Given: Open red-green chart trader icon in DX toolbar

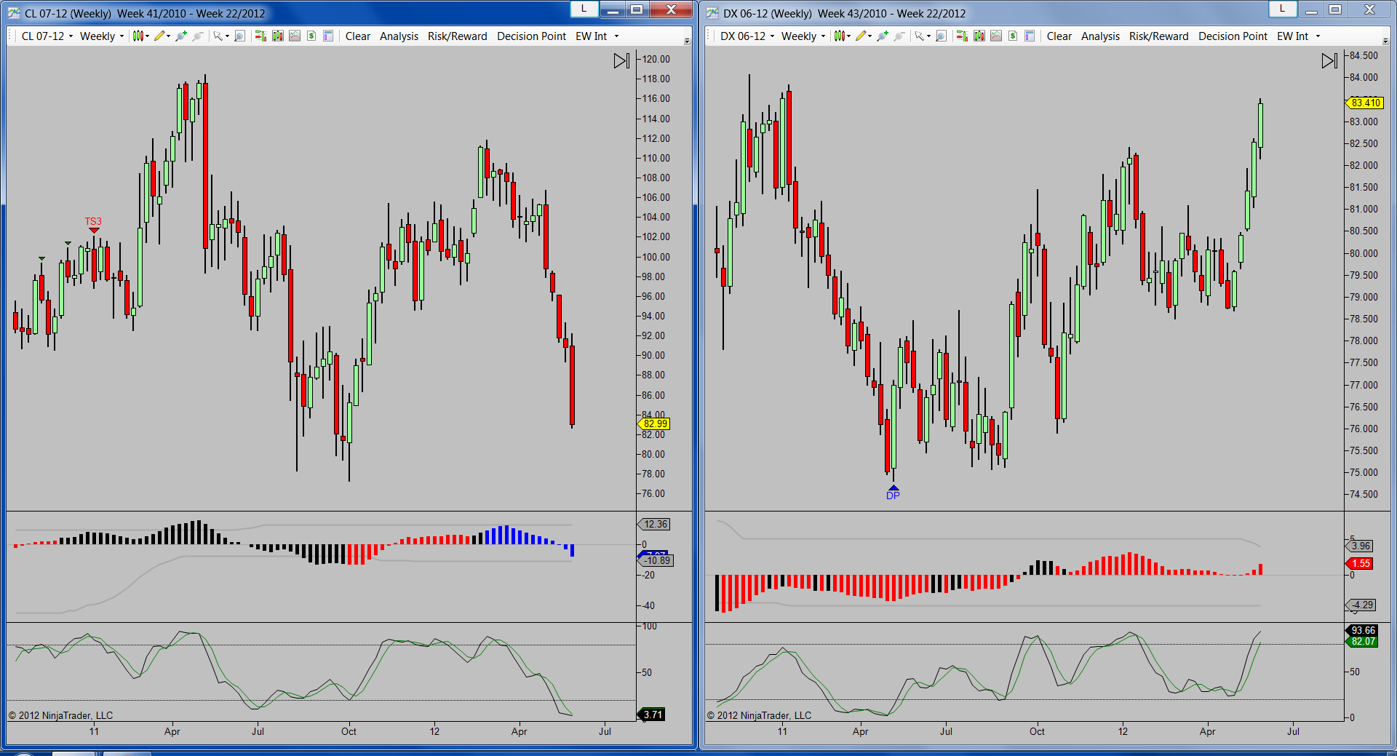Looking at the screenshot, I should pyautogui.click(x=962, y=36).
